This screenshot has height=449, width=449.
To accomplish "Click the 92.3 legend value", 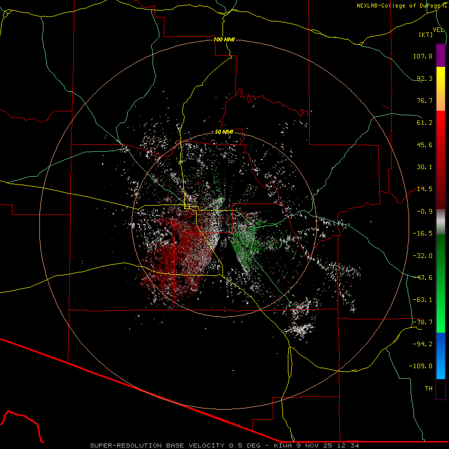I will click(x=425, y=78).
